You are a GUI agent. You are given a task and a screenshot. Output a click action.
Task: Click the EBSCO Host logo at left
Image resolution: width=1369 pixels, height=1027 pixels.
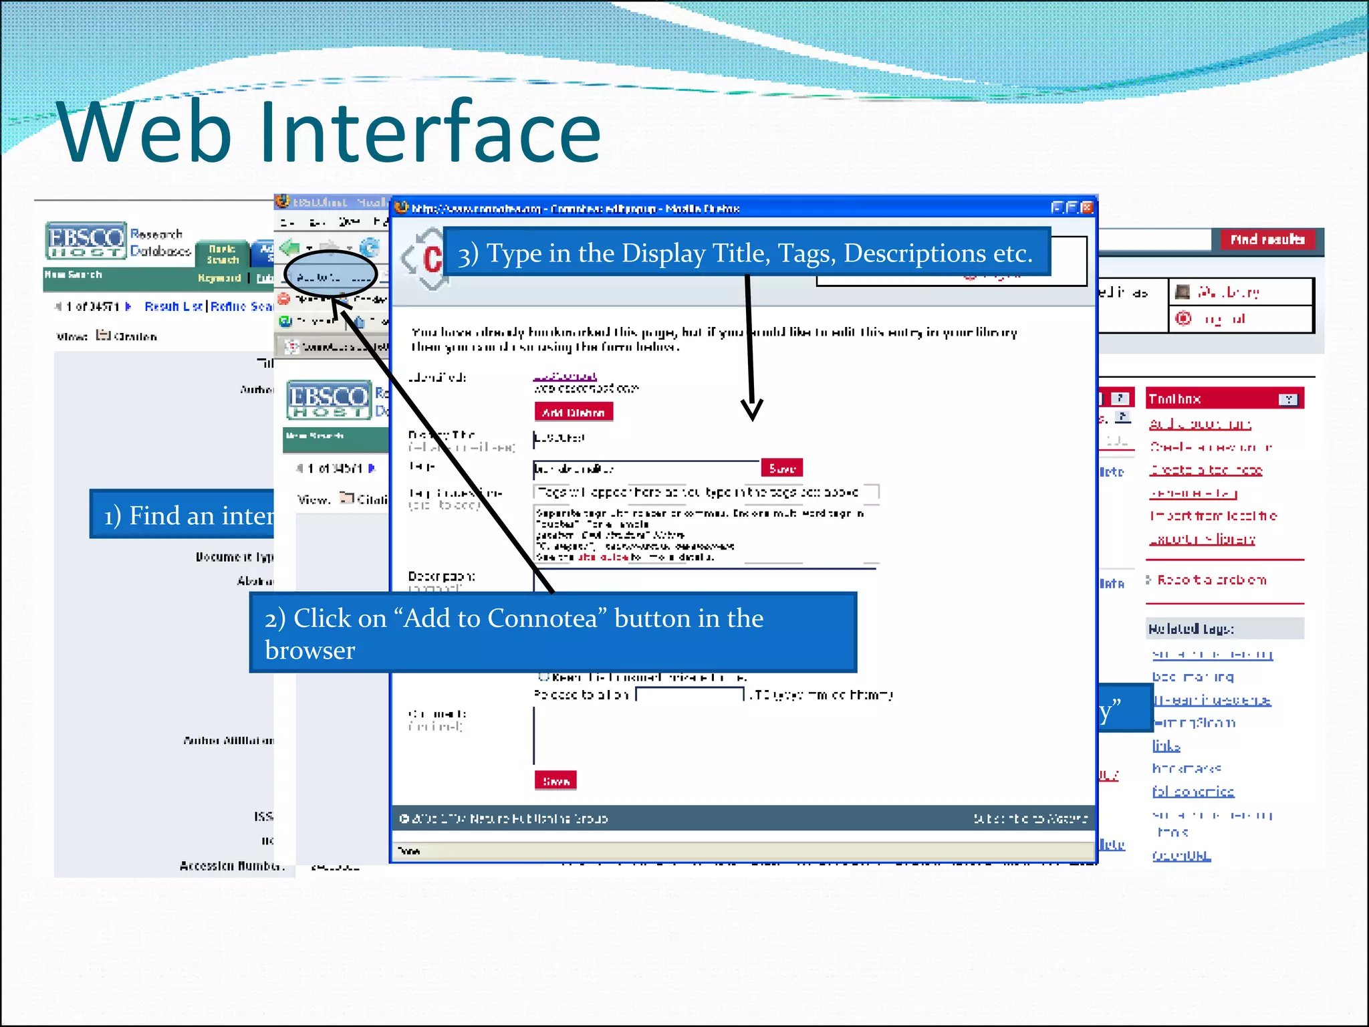(86, 241)
